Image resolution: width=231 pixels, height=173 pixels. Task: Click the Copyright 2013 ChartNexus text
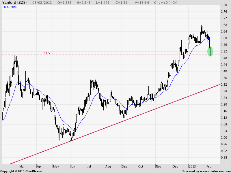click(21, 171)
